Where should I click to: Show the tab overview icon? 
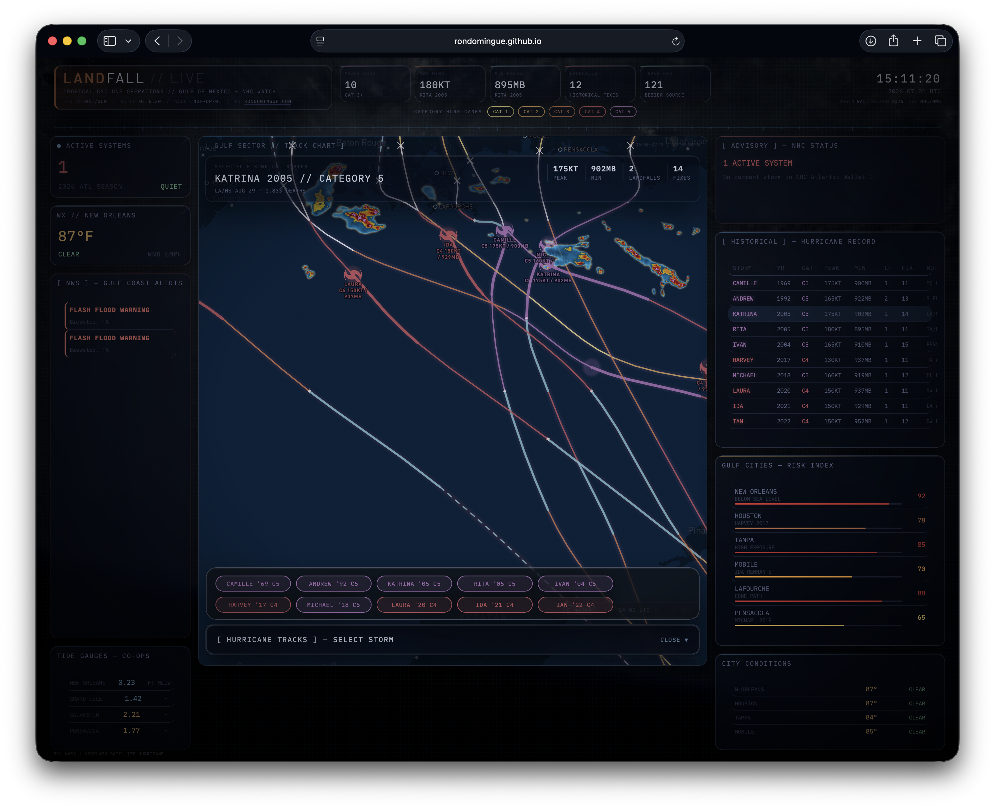click(x=940, y=41)
